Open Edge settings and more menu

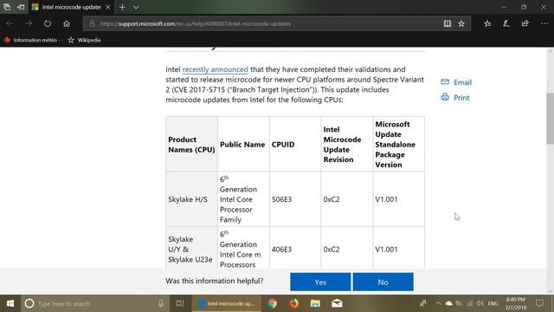pyautogui.click(x=544, y=23)
